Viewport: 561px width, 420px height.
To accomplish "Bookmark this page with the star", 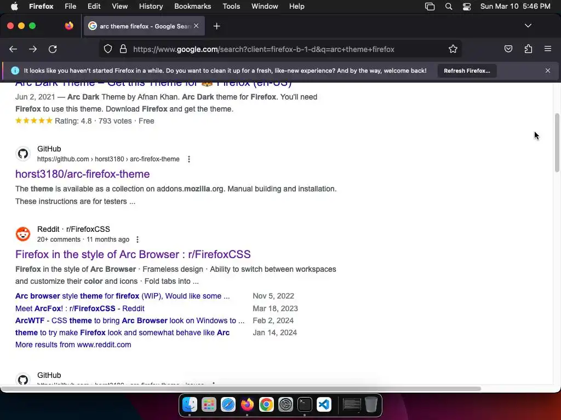I will point(453,49).
